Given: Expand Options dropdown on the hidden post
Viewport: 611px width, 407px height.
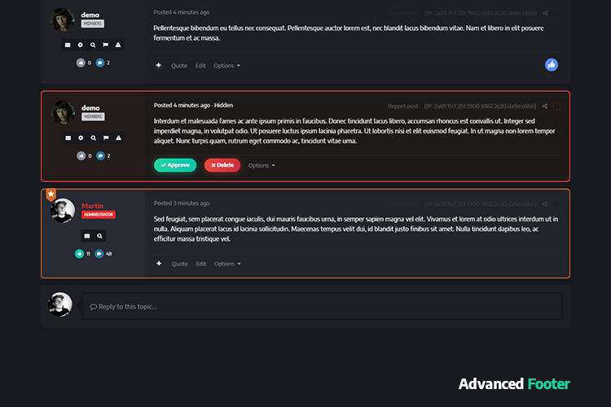Looking at the screenshot, I should point(262,165).
